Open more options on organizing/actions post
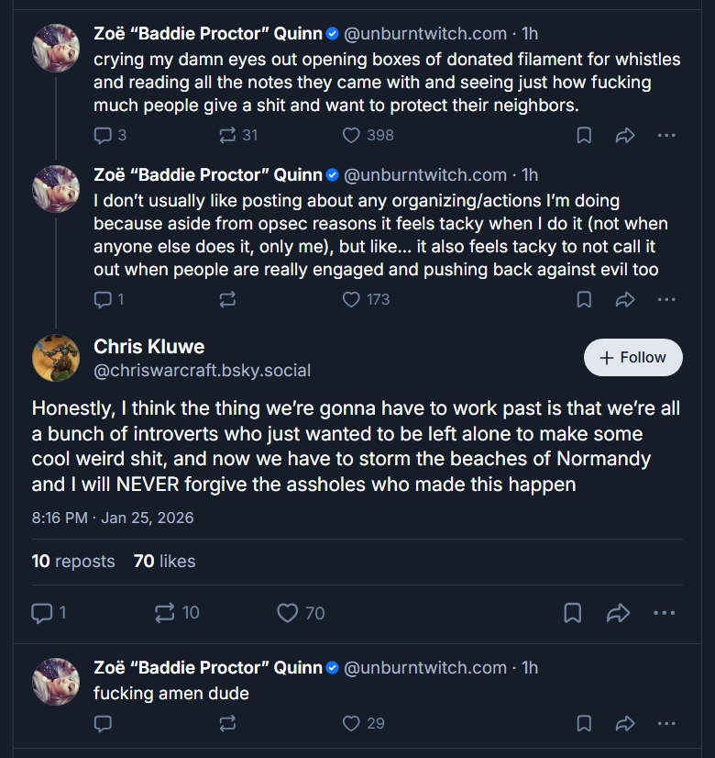 [666, 300]
